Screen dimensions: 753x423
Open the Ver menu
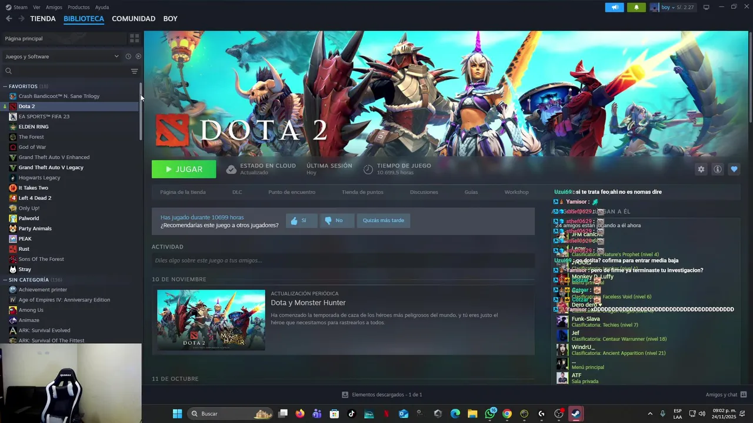tap(36, 7)
